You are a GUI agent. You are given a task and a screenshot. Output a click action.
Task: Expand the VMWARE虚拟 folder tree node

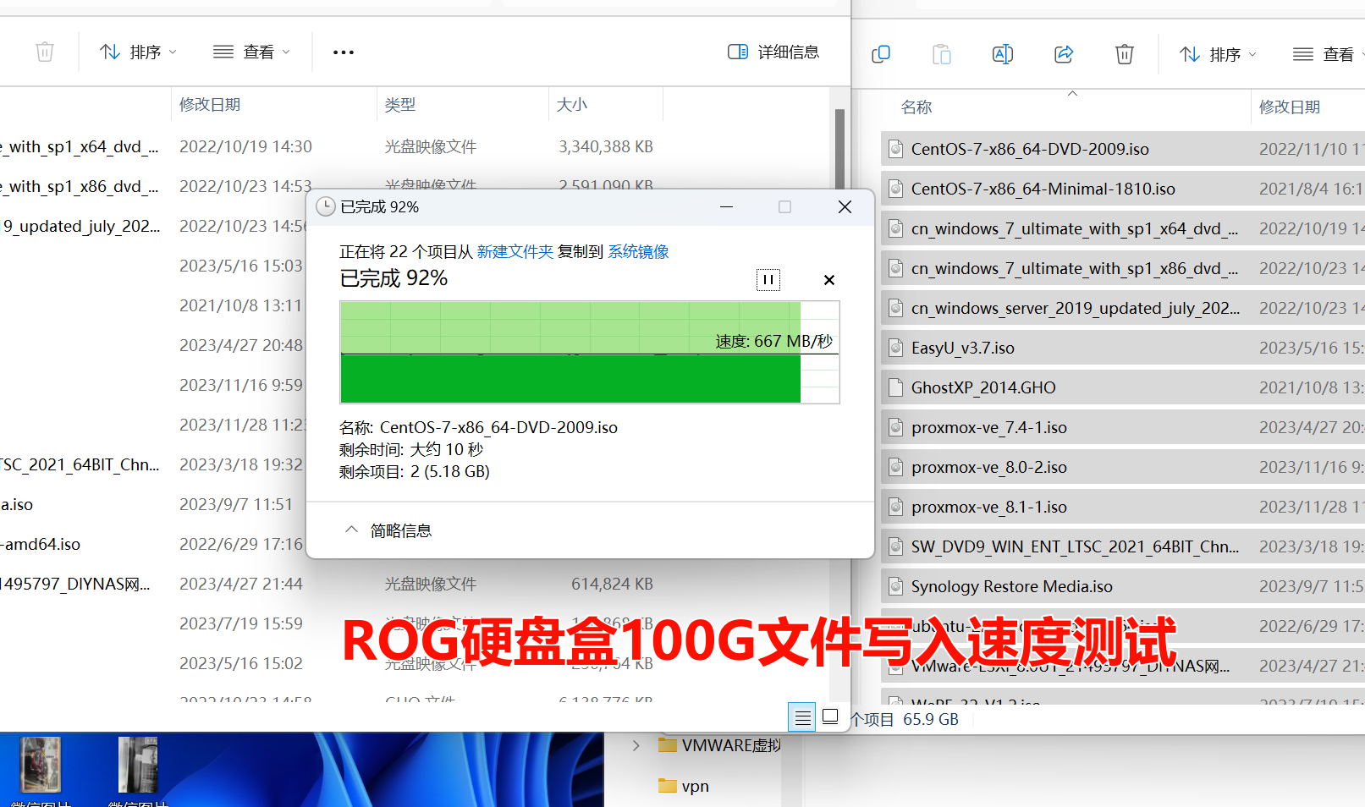pos(636,745)
